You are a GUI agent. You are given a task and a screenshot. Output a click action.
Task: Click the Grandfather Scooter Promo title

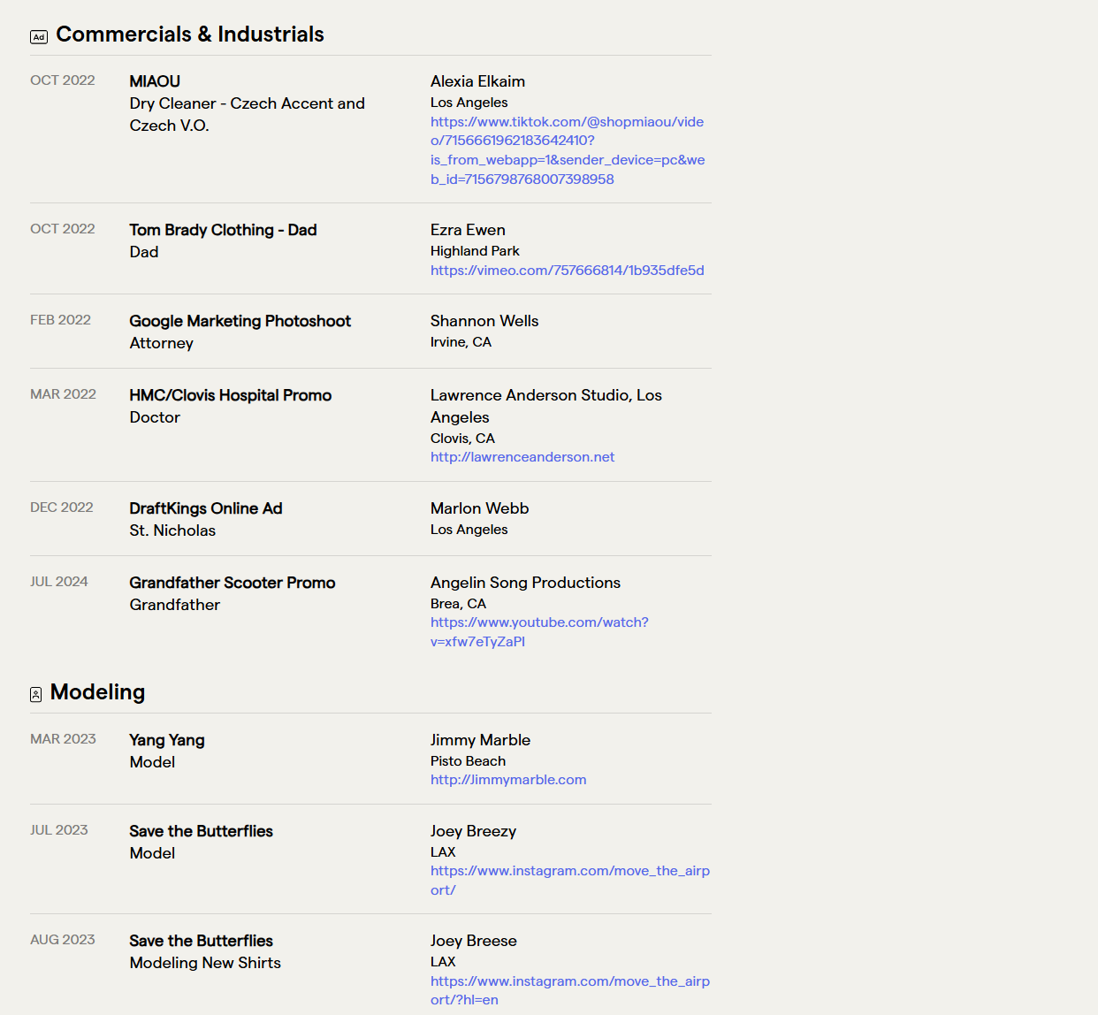tap(233, 583)
